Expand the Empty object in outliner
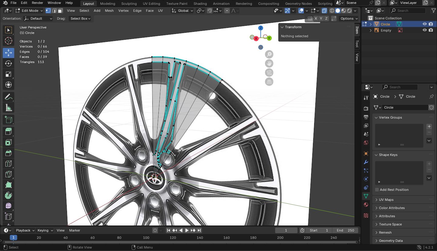437x251 pixels. click(x=371, y=30)
